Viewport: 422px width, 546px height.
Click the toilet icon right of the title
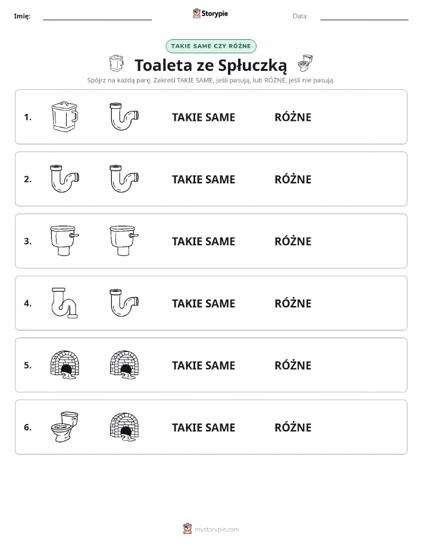click(305, 63)
